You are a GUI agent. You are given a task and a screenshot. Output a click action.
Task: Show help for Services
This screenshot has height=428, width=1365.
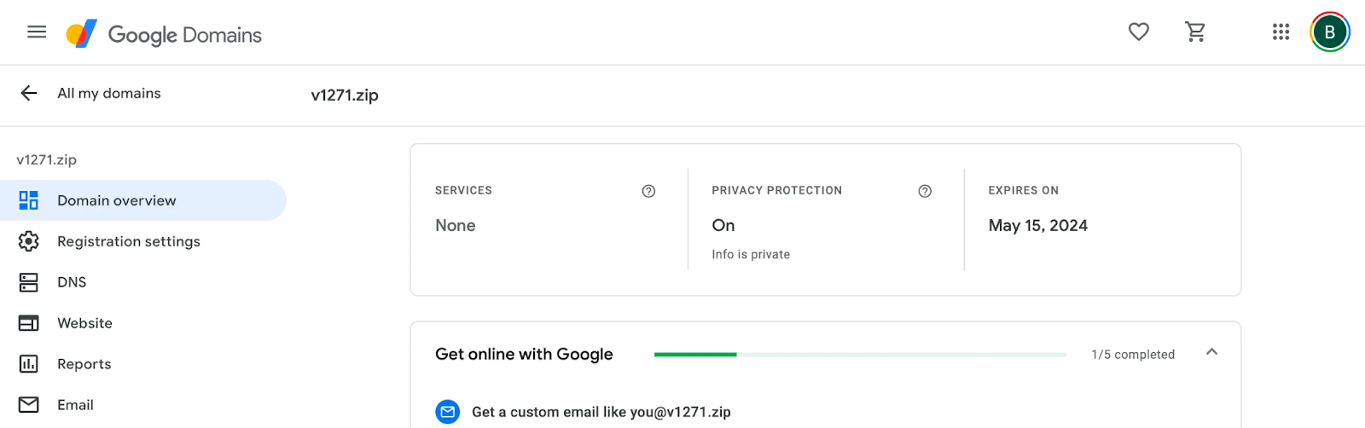[648, 191]
